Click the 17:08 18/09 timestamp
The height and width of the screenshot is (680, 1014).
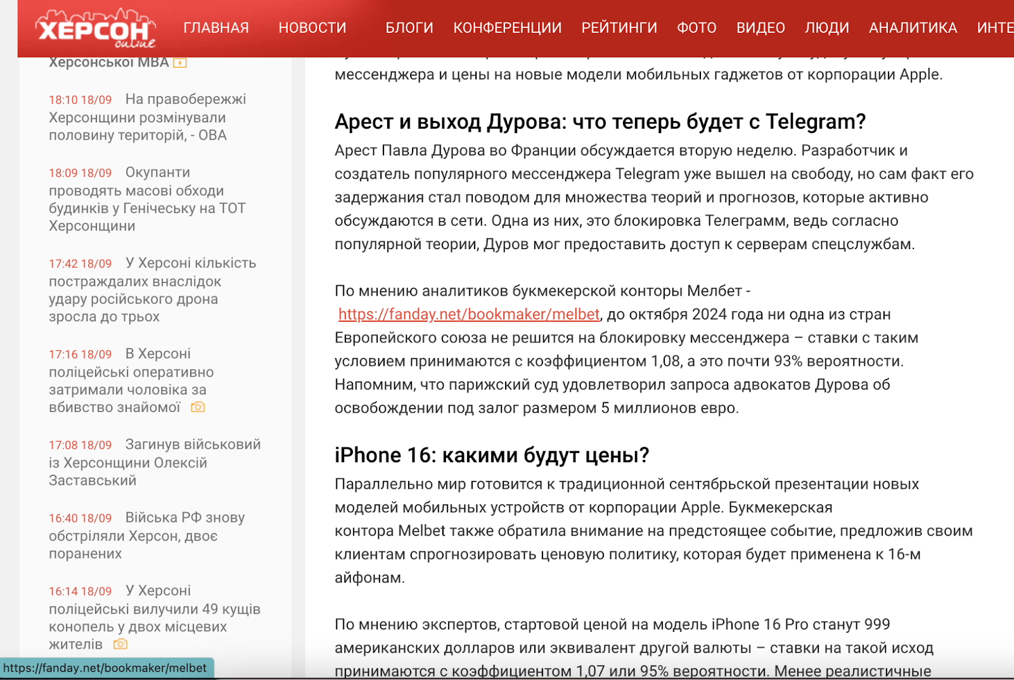pyautogui.click(x=80, y=445)
